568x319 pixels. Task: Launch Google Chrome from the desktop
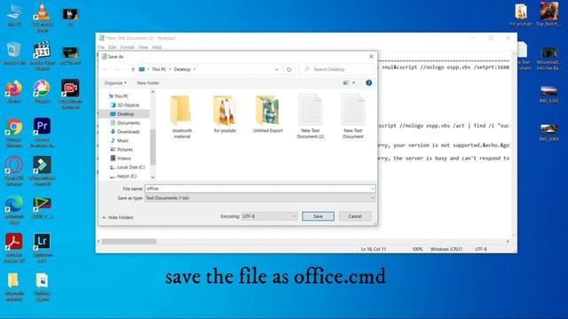coord(14,133)
